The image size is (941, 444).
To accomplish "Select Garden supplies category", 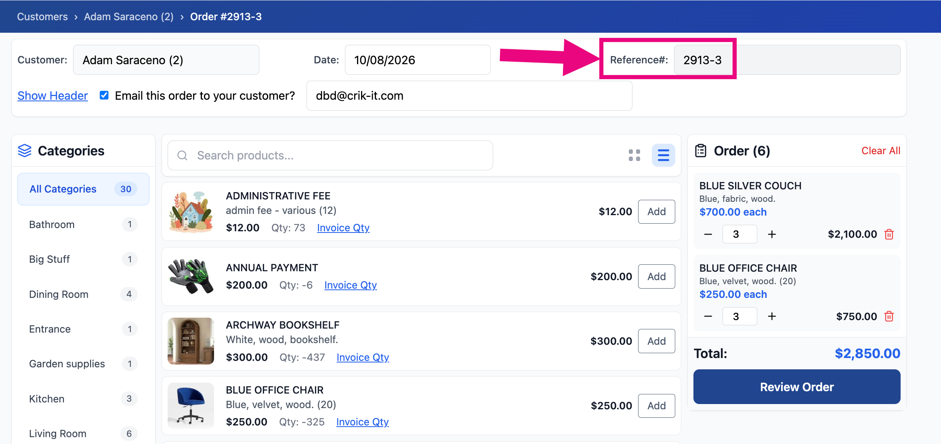I will pos(83,364).
